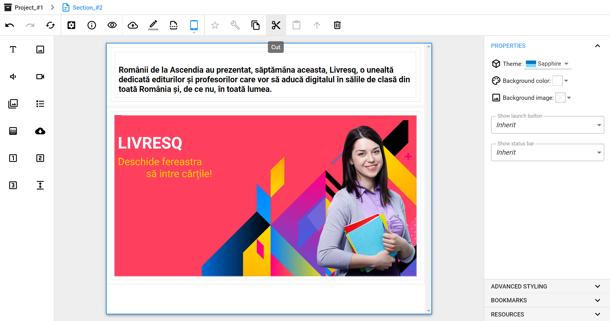Click the trash delete icon

[337, 25]
